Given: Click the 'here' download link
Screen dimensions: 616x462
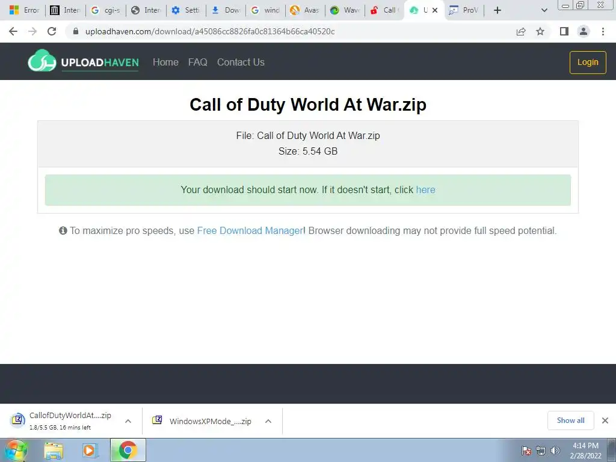Looking at the screenshot, I should pyautogui.click(x=425, y=189).
